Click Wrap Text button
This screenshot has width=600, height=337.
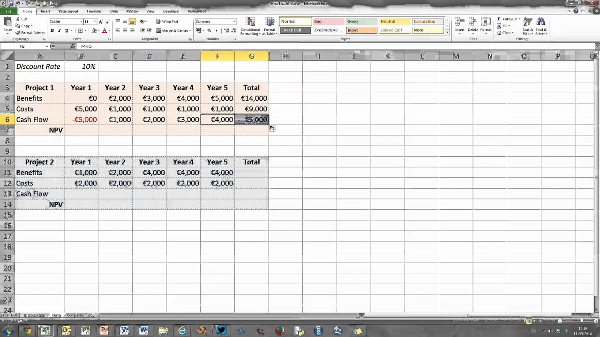[x=167, y=22]
